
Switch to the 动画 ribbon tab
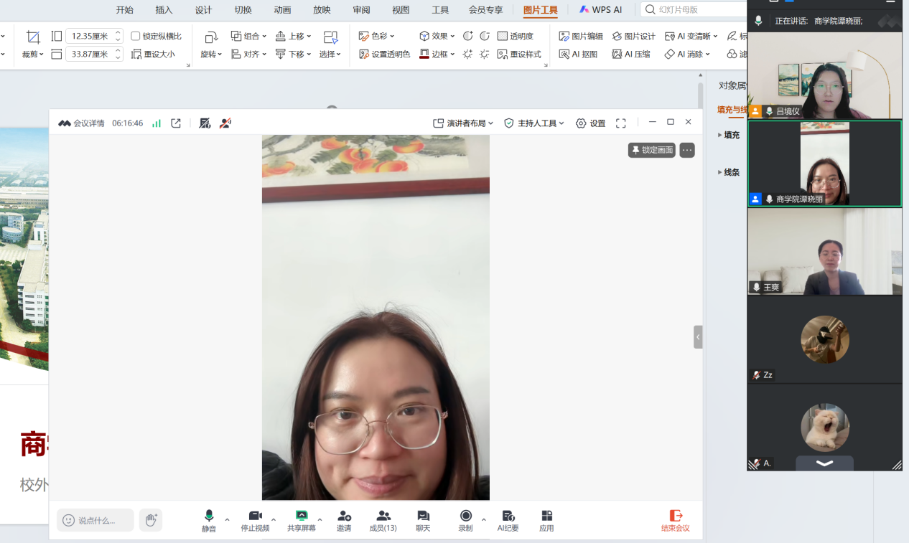tap(282, 10)
